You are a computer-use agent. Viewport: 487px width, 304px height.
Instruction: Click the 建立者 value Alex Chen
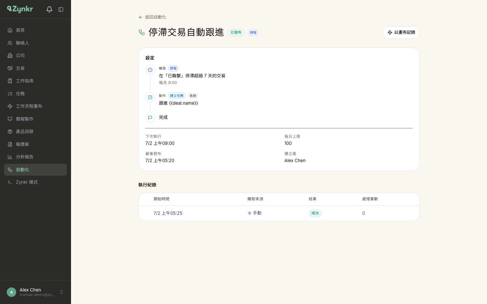(x=295, y=160)
